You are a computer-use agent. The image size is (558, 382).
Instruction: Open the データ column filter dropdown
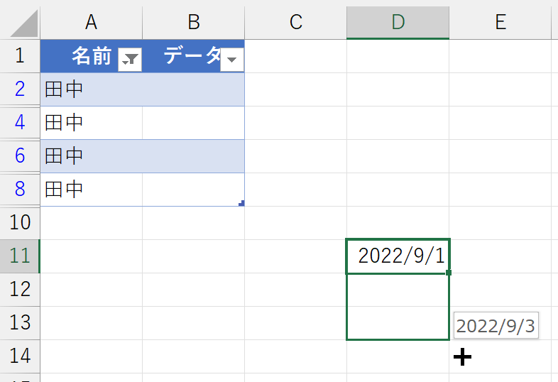point(232,60)
